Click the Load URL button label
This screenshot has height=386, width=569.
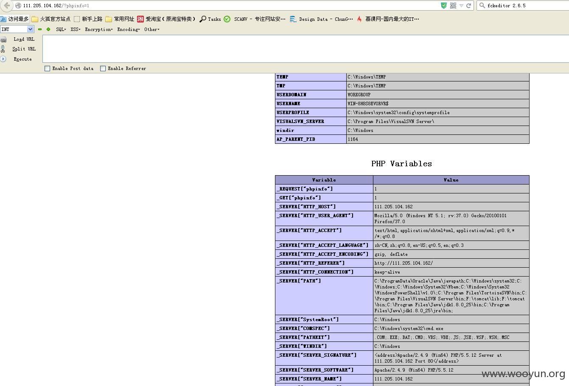pos(24,39)
